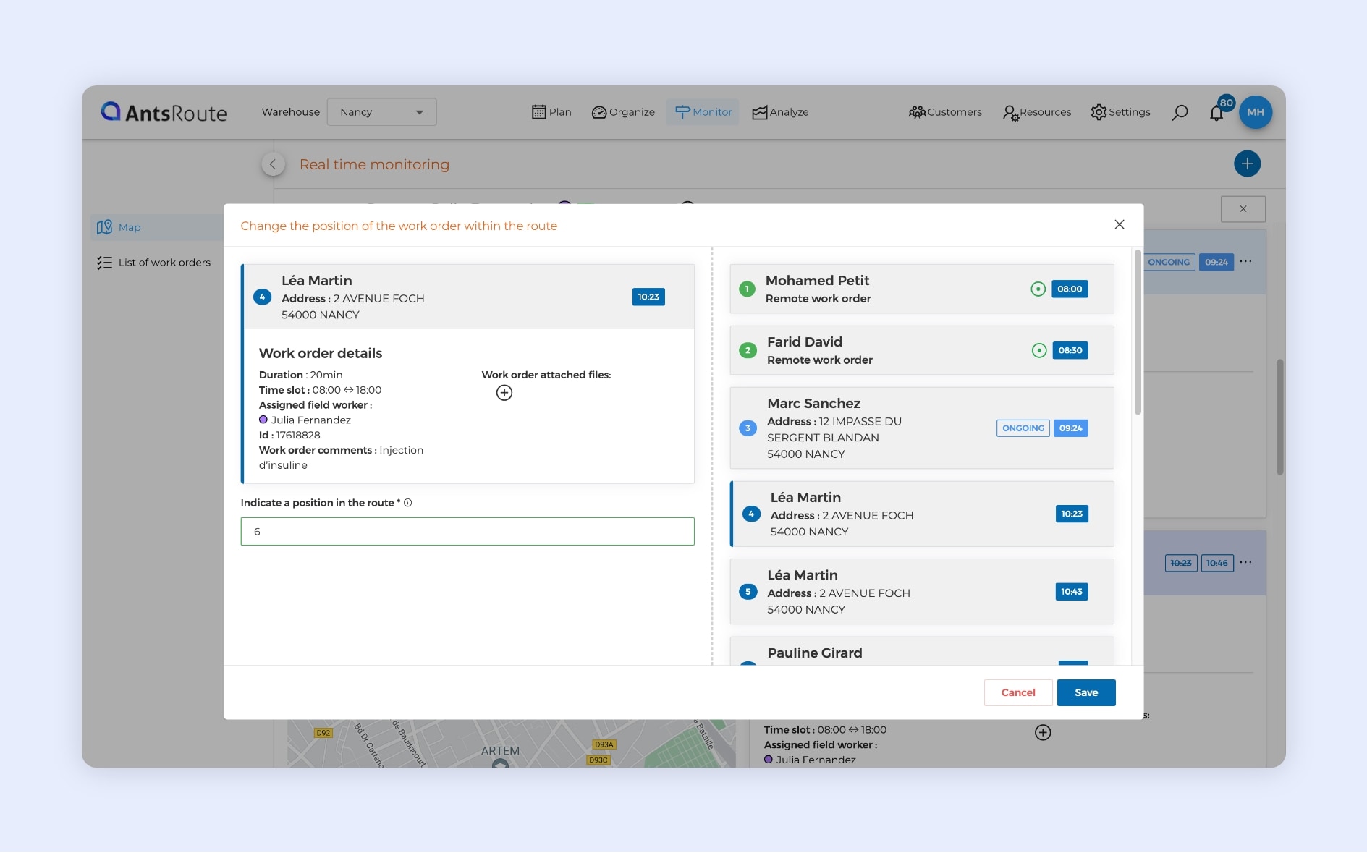Click the search magnifier icon
Viewport: 1367px width, 853px height.
click(x=1180, y=112)
